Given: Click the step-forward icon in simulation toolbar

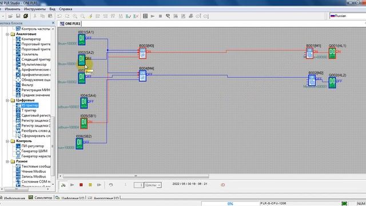Looking at the screenshot, I should point(99,185).
